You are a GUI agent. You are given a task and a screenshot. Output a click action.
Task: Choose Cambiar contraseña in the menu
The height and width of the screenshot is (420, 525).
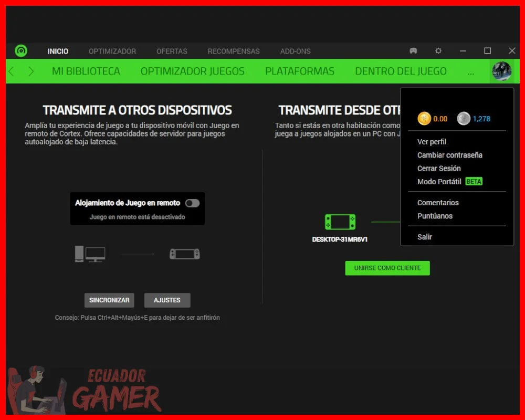click(450, 155)
